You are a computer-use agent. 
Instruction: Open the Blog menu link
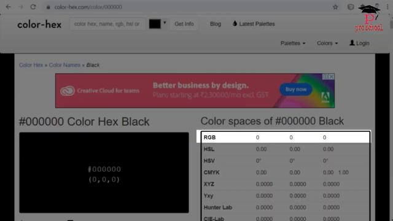[216, 24]
